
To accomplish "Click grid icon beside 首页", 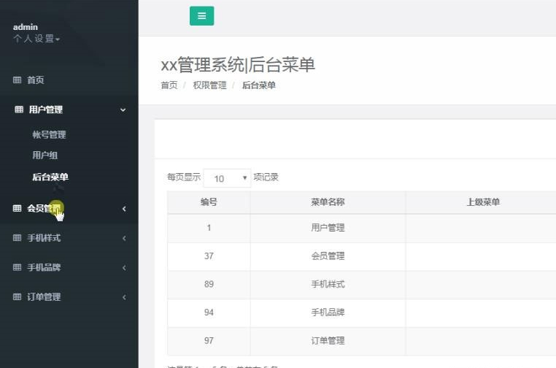I will pyautogui.click(x=17, y=80).
